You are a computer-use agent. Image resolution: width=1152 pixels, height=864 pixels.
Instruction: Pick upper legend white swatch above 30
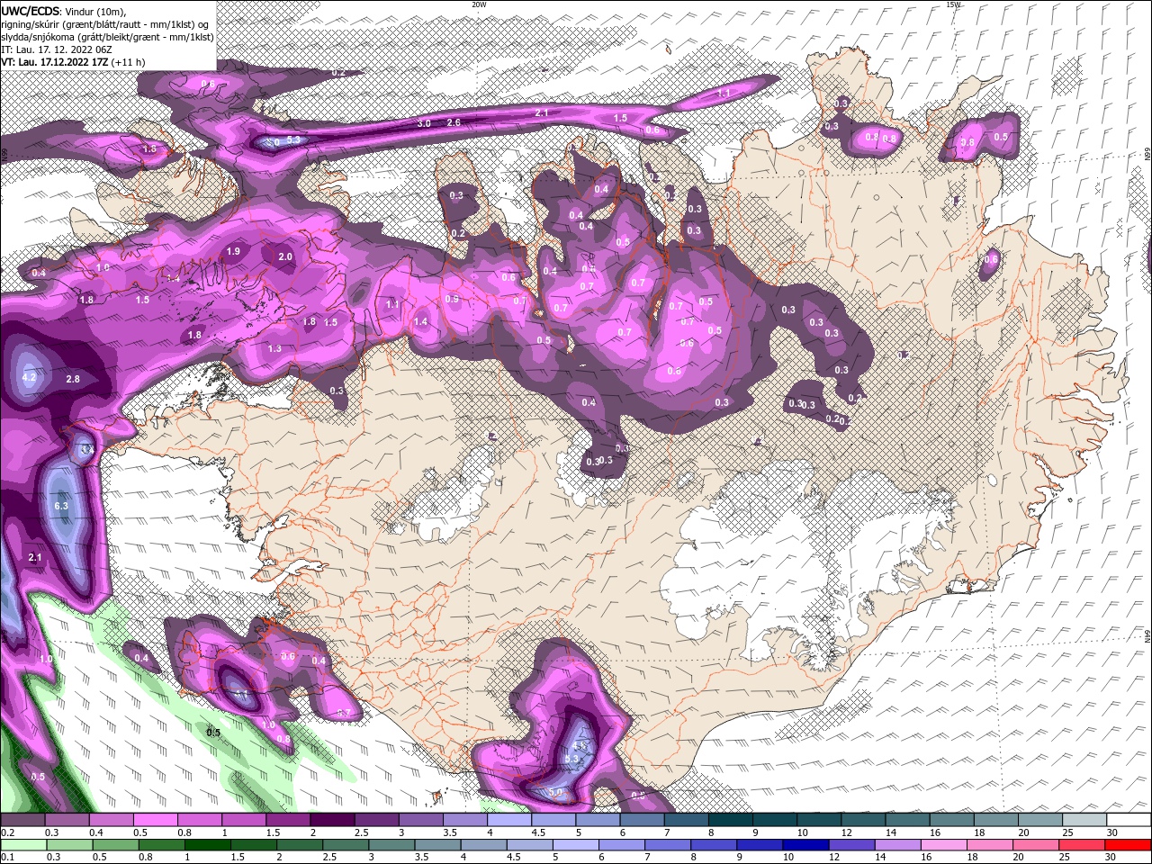tap(1129, 820)
